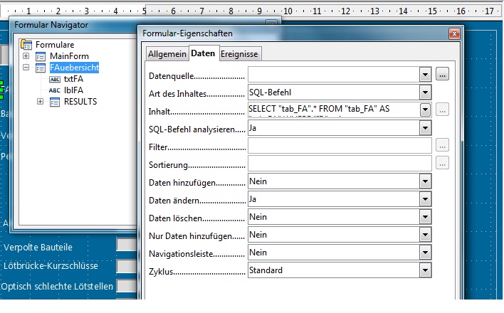The width and height of the screenshot is (504, 313).
Task: Expand the MainForm tree node
Action: (26, 56)
